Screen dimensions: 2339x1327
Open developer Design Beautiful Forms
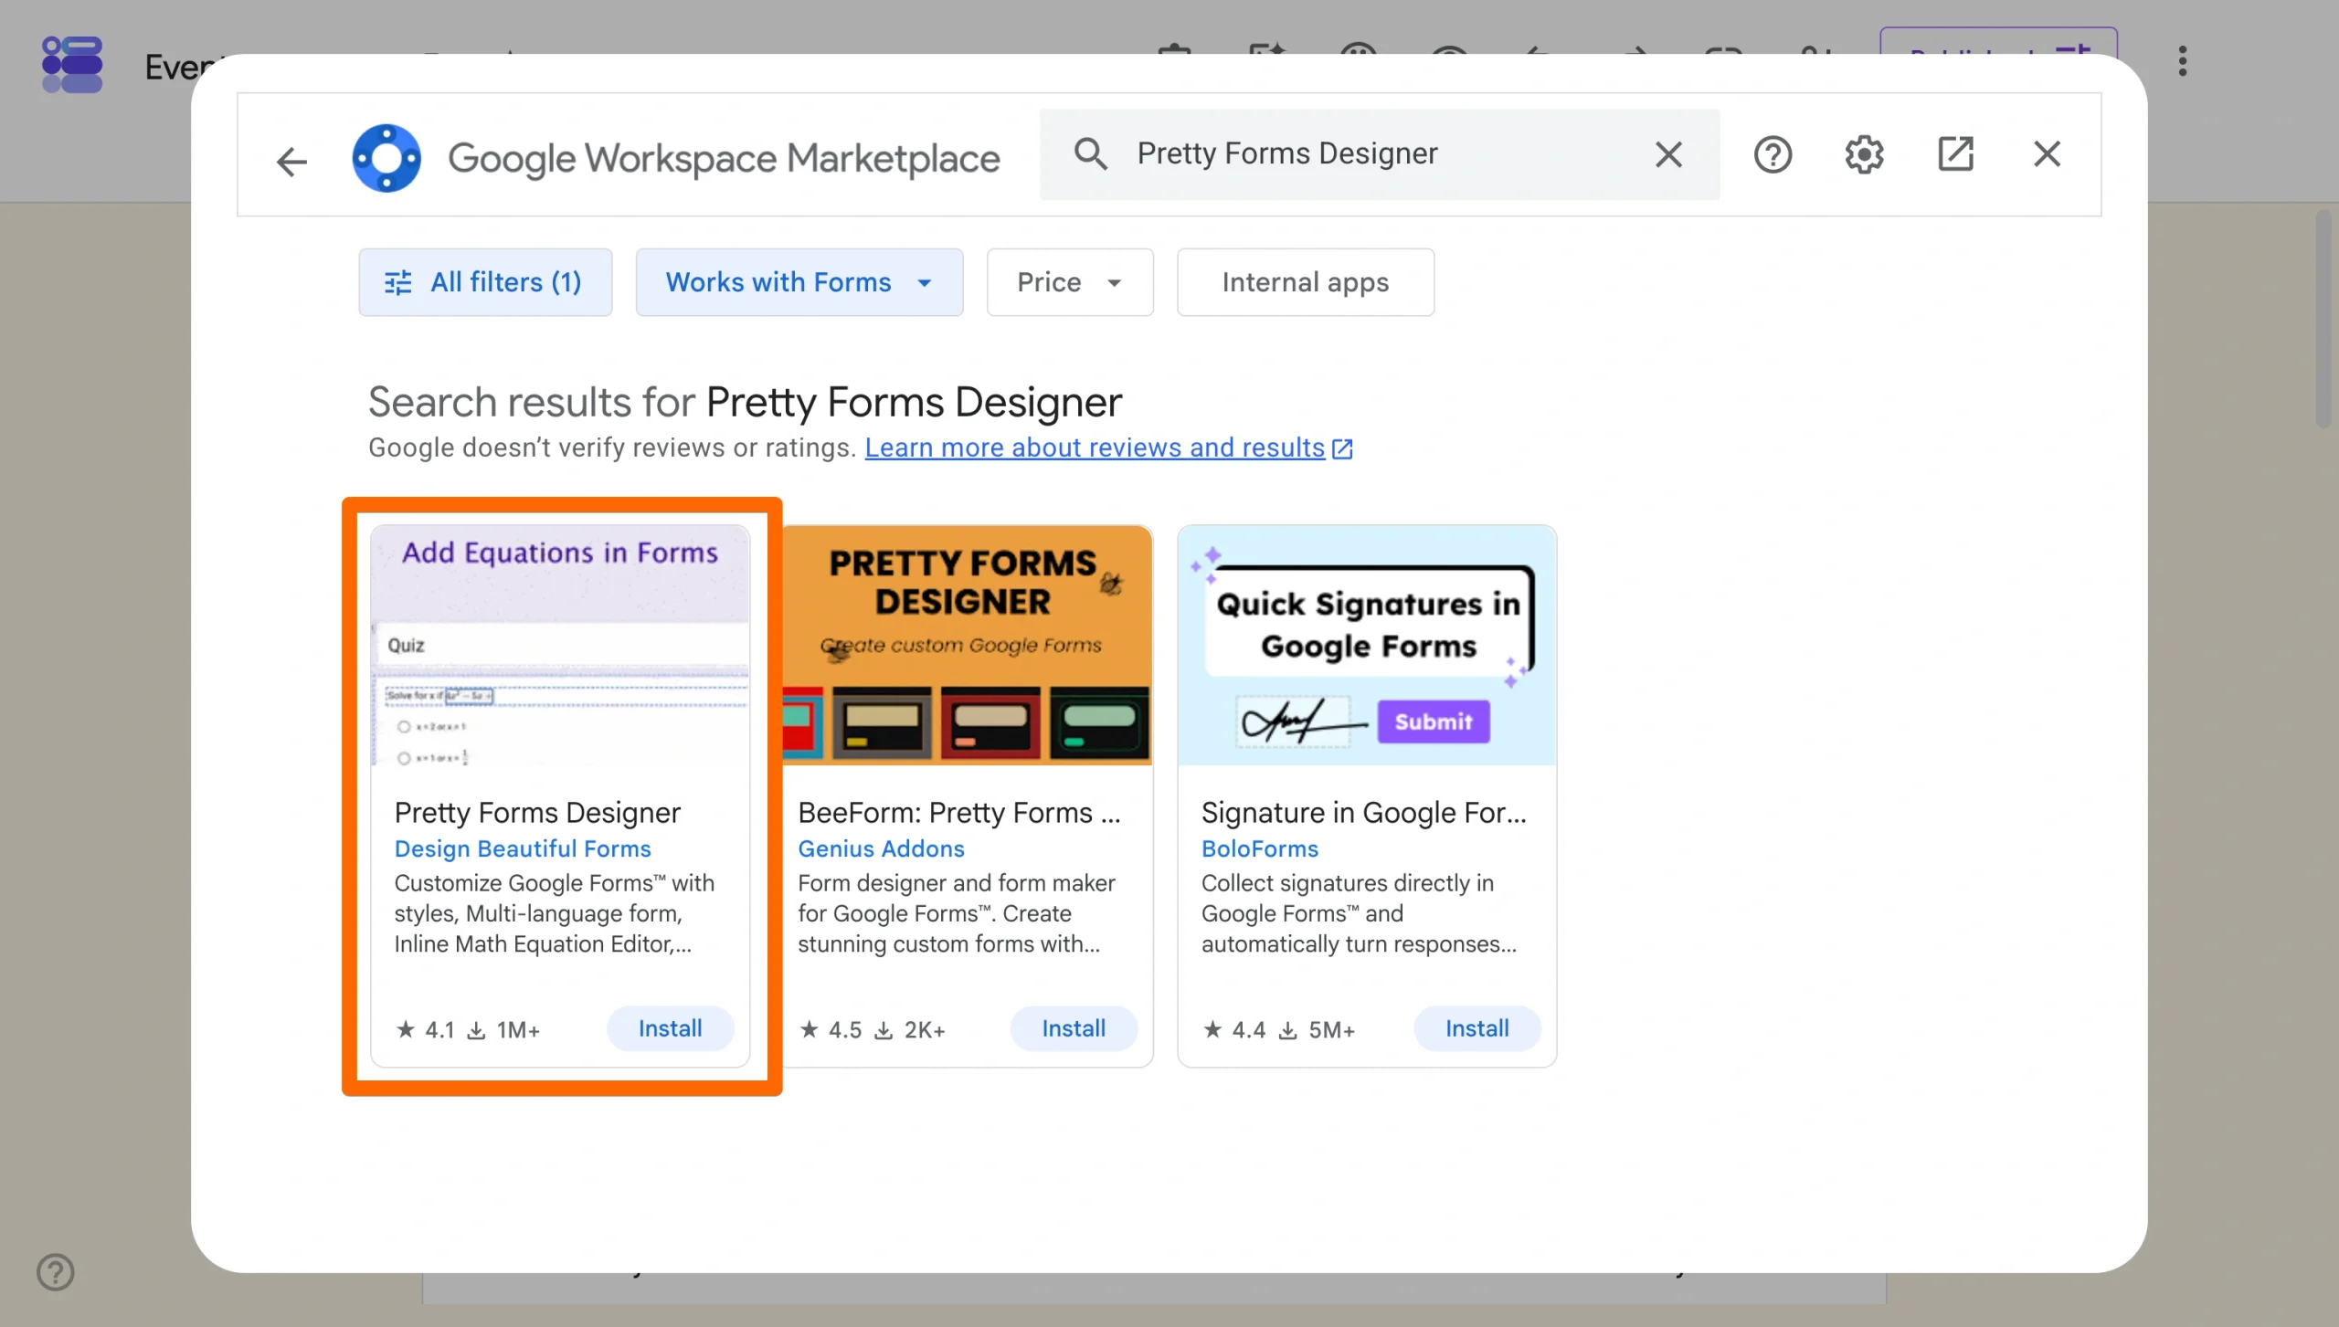[x=523, y=848]
